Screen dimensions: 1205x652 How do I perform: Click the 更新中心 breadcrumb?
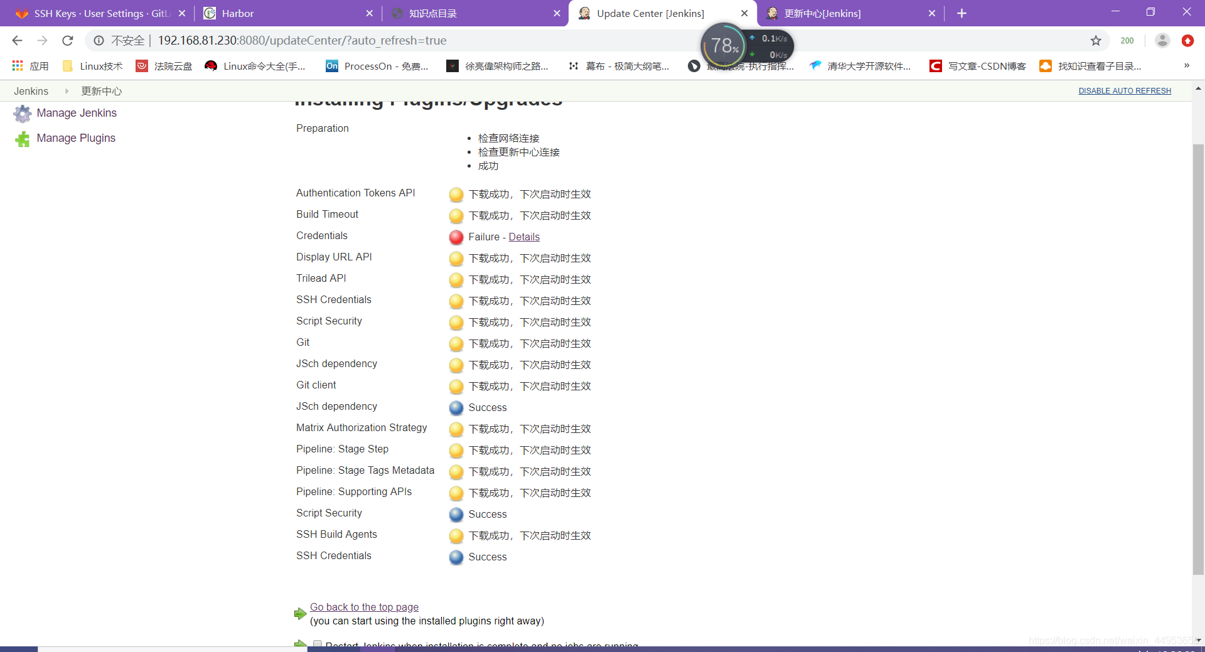pos(101,91)
